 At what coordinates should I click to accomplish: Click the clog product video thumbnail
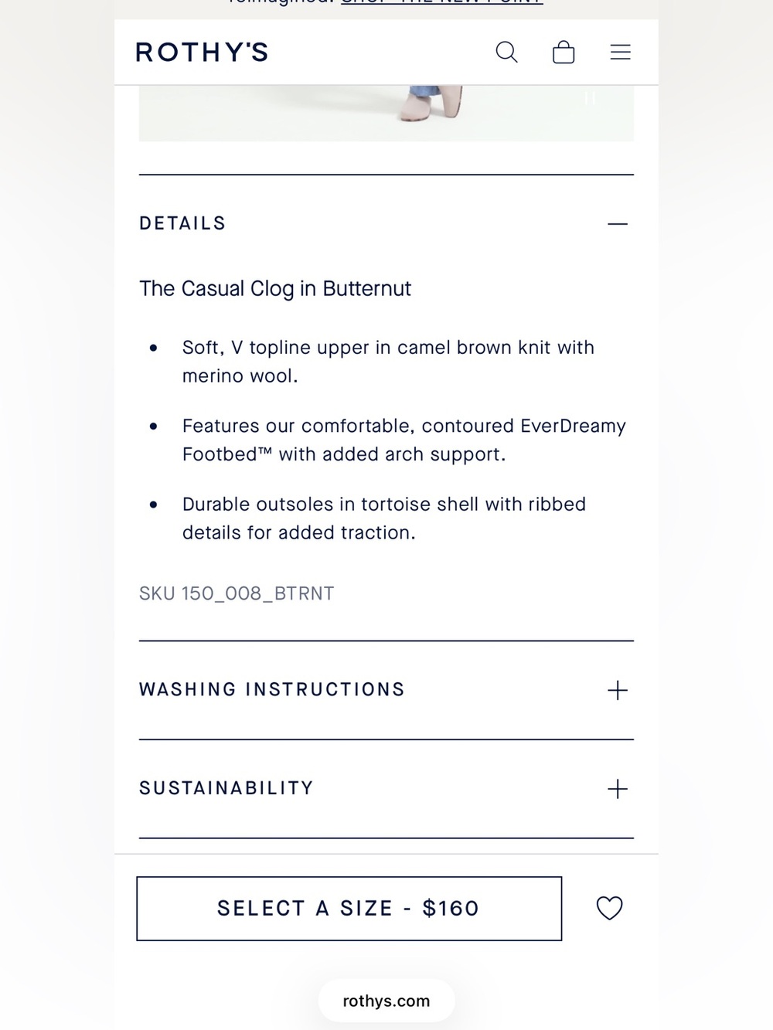386,113
